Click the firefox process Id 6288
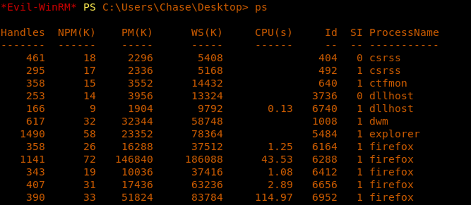This screenshot has height=205, width=471. [325, 159]
